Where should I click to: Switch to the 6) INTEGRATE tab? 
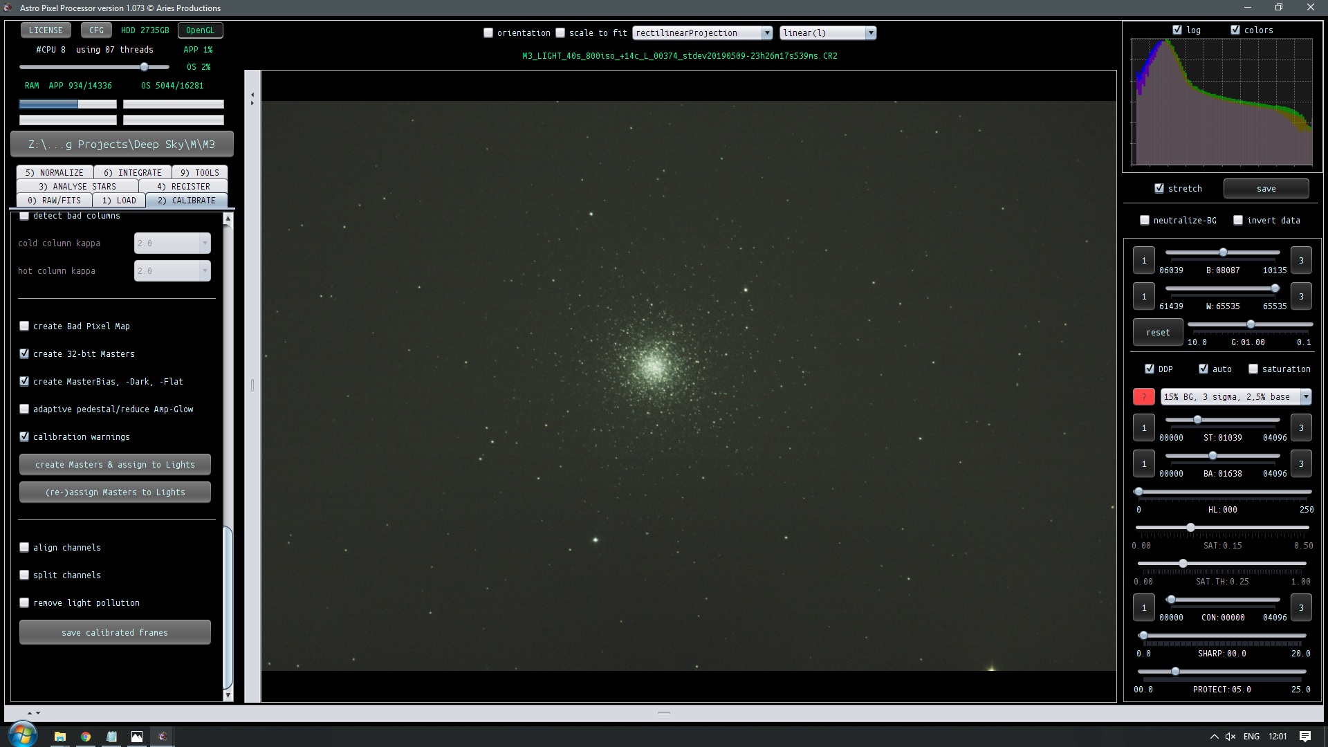pyautogui.click(x=133, y=172)
